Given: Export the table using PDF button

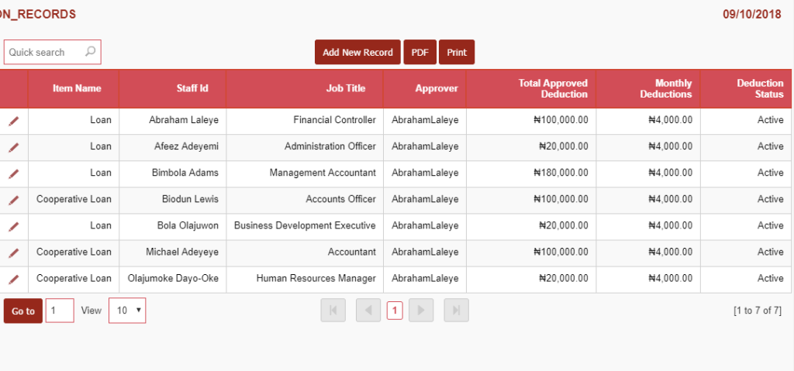Looking at the screenshot, I should coord(419,52).
